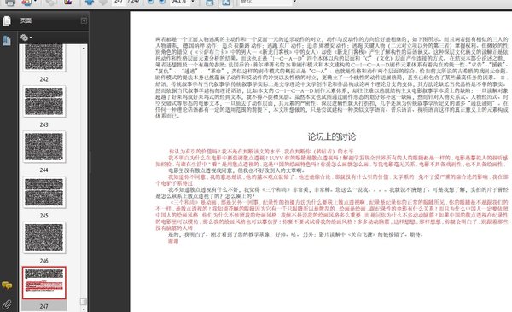Image resolution: width=512 pixels, height=312 pixels.
Task: Click the next page down arrow
Action: (103, 2)
